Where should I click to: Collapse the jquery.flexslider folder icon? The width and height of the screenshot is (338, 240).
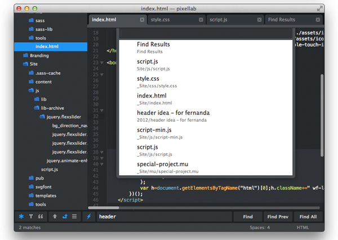(x=42, y=117)
